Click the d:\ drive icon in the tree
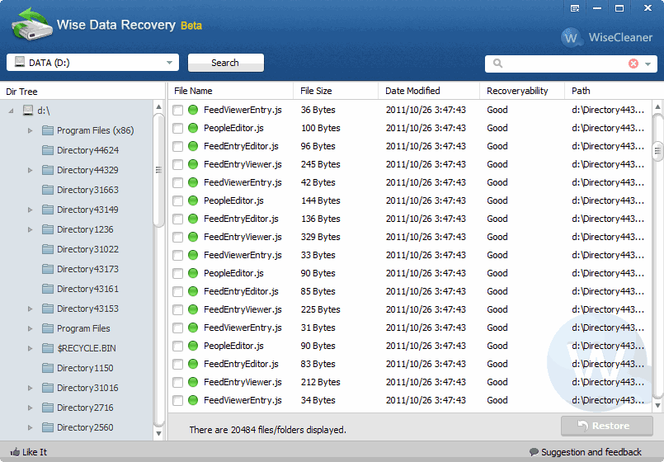Screen dimensions: 664x462 [x=28, y=111]
